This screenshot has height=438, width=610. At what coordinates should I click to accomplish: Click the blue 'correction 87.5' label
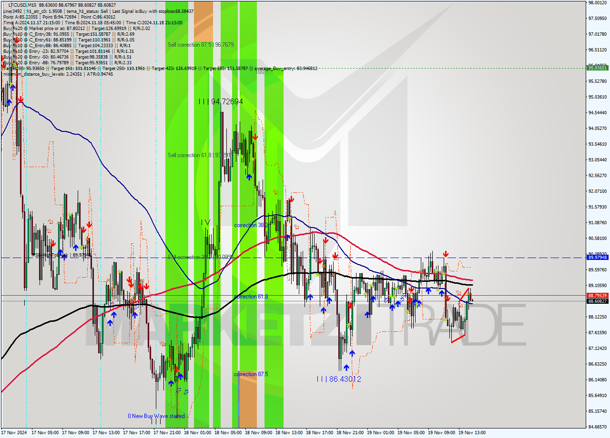point(251,374)
